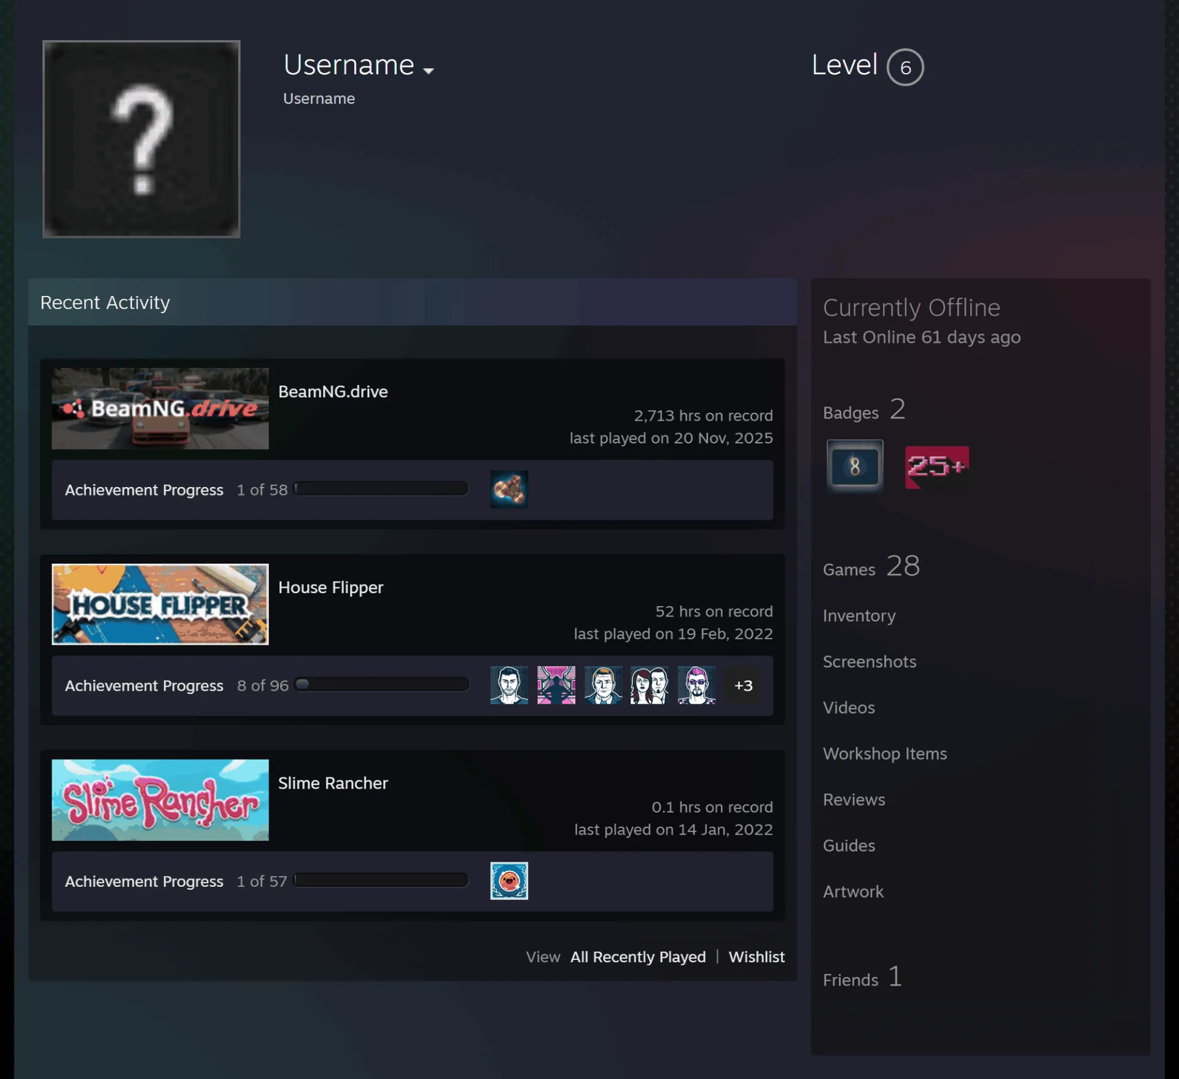Click the Level 6 badge circle
Image resolution: width=1179 pixels, height=1079 pixels.
(905, 67)
